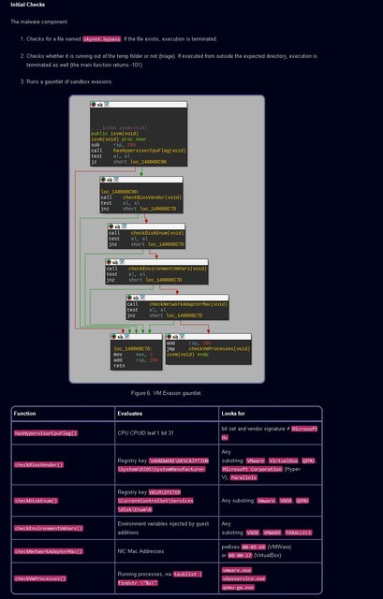
Task: Click the 'VMWARE' tag in checkEnvironmentVmVars row
Action: [x=273, y=533]
